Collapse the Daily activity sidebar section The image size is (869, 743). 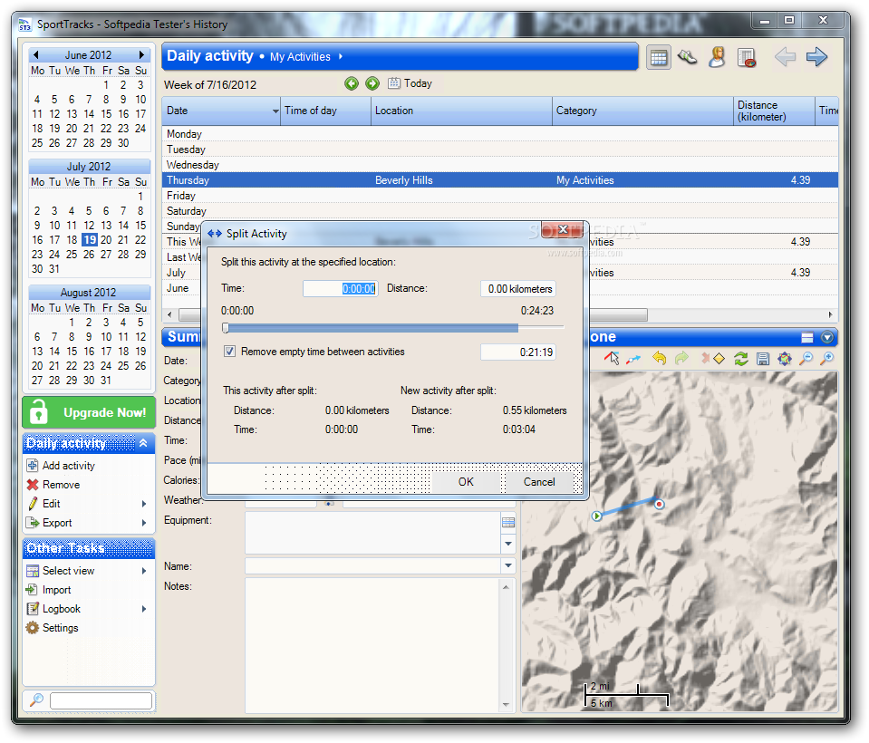click(143, 443)
